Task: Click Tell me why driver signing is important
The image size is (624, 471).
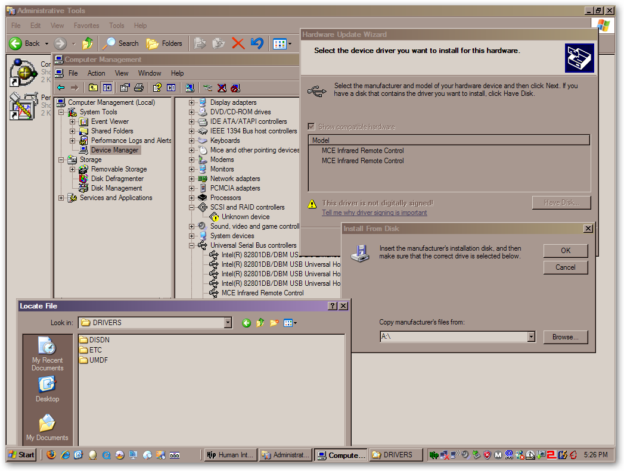Action: (374, 213)
